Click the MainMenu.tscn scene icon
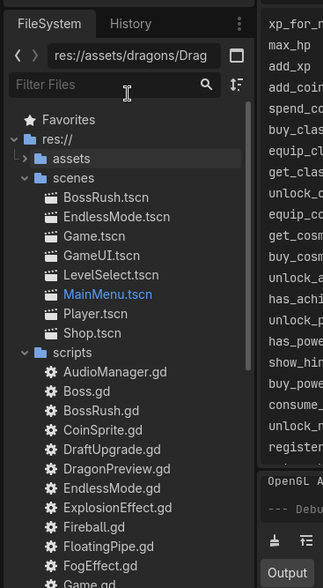The height and width of the screenshot is (588, 323). pos(51,295)
